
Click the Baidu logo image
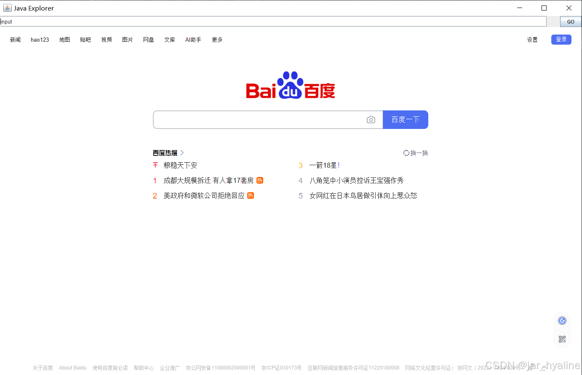pyautogui.click(x=291, y=85)
